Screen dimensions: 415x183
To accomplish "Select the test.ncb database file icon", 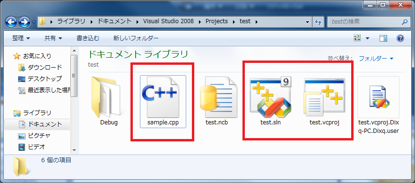I will click(x=216, y=97).
